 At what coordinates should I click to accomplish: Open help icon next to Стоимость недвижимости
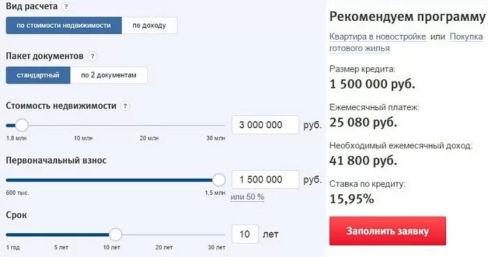tap(125, 106)
